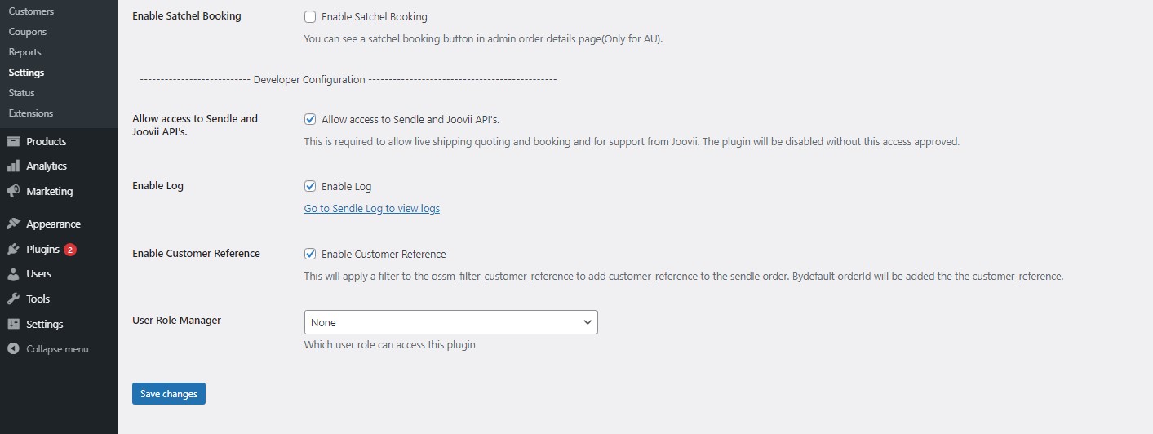The height and width of the screenshot is (434, 1153).
Task: Open the Status submenu item
Action: tap(22, 93)
